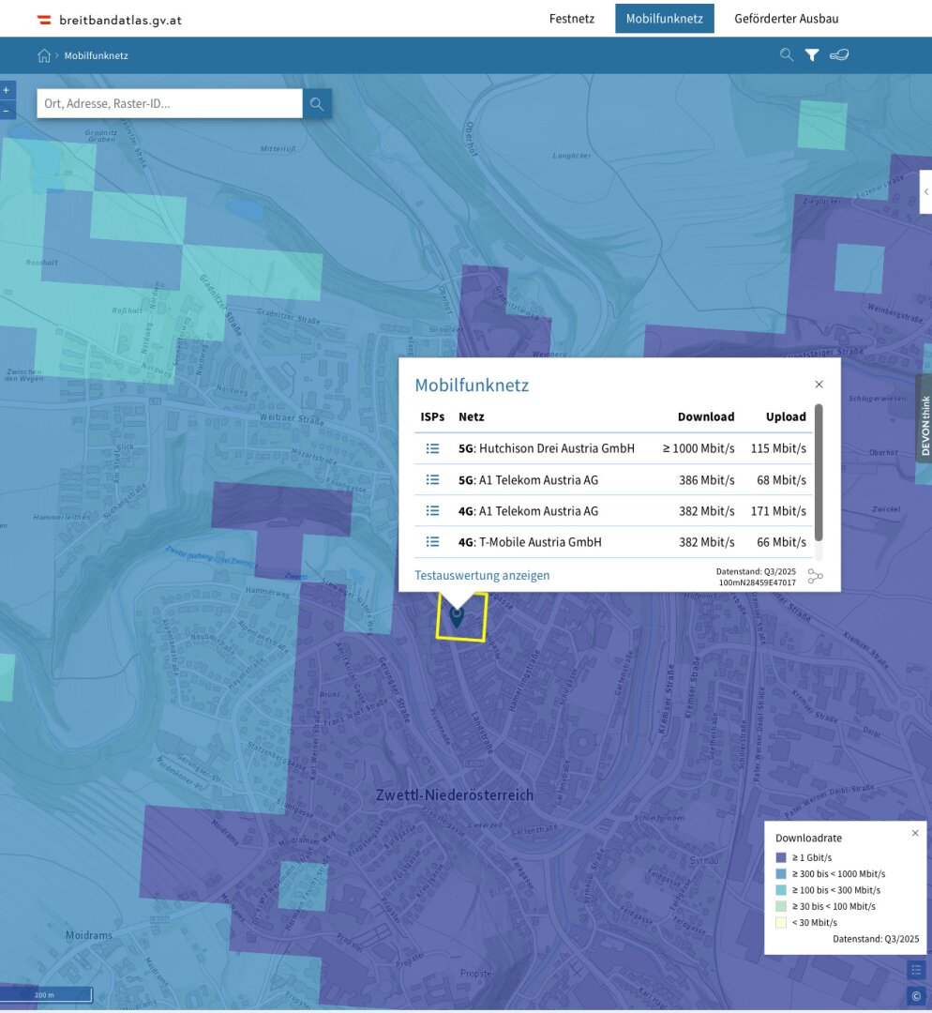Close the Mobilfunknetz popup

(x=819, y=385)
